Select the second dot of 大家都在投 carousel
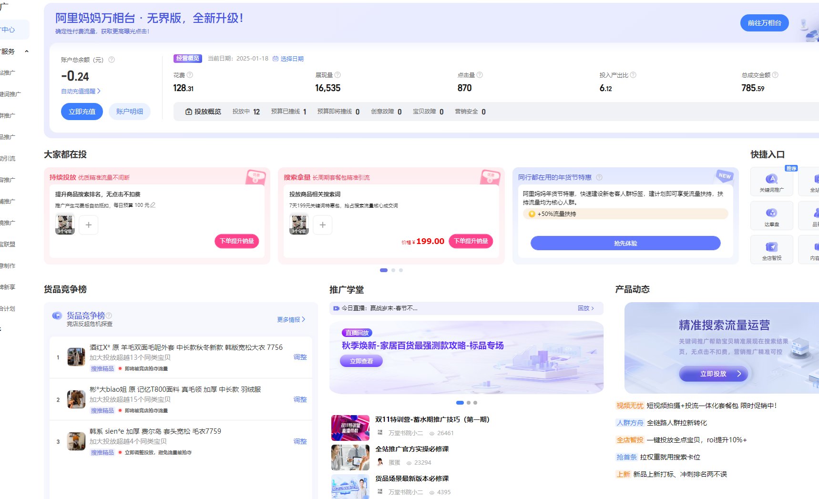The width and height of the screenshot is (819, 499). [x=393, y=270]
